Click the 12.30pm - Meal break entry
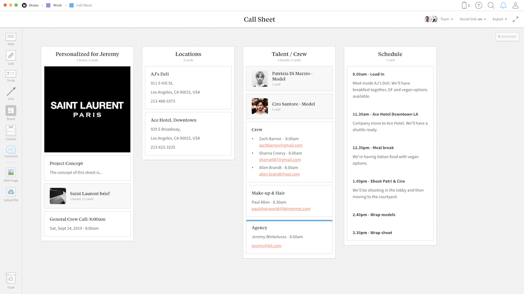Image resolution: width=524 pixels, height=294 pixels. [x=373, y=148]
